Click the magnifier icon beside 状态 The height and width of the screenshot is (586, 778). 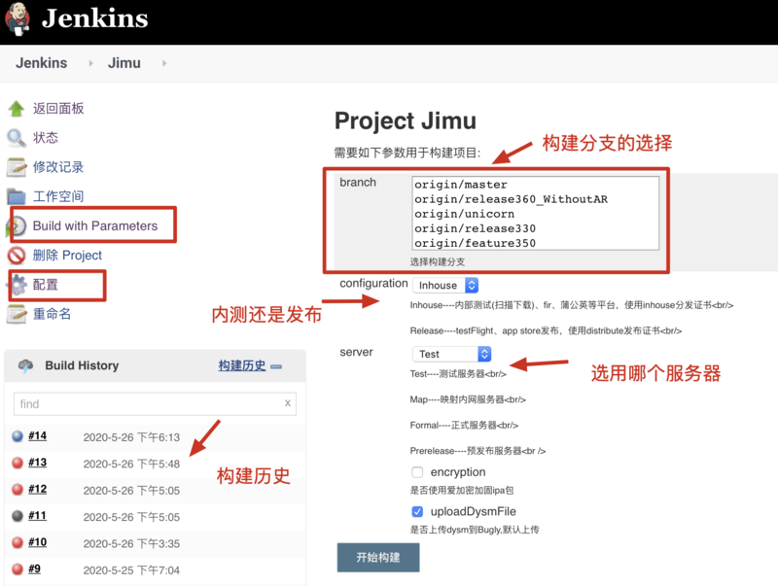(17, 138)
